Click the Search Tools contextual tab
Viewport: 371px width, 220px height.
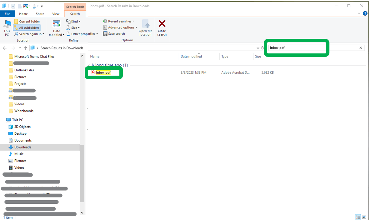(75, 7)
